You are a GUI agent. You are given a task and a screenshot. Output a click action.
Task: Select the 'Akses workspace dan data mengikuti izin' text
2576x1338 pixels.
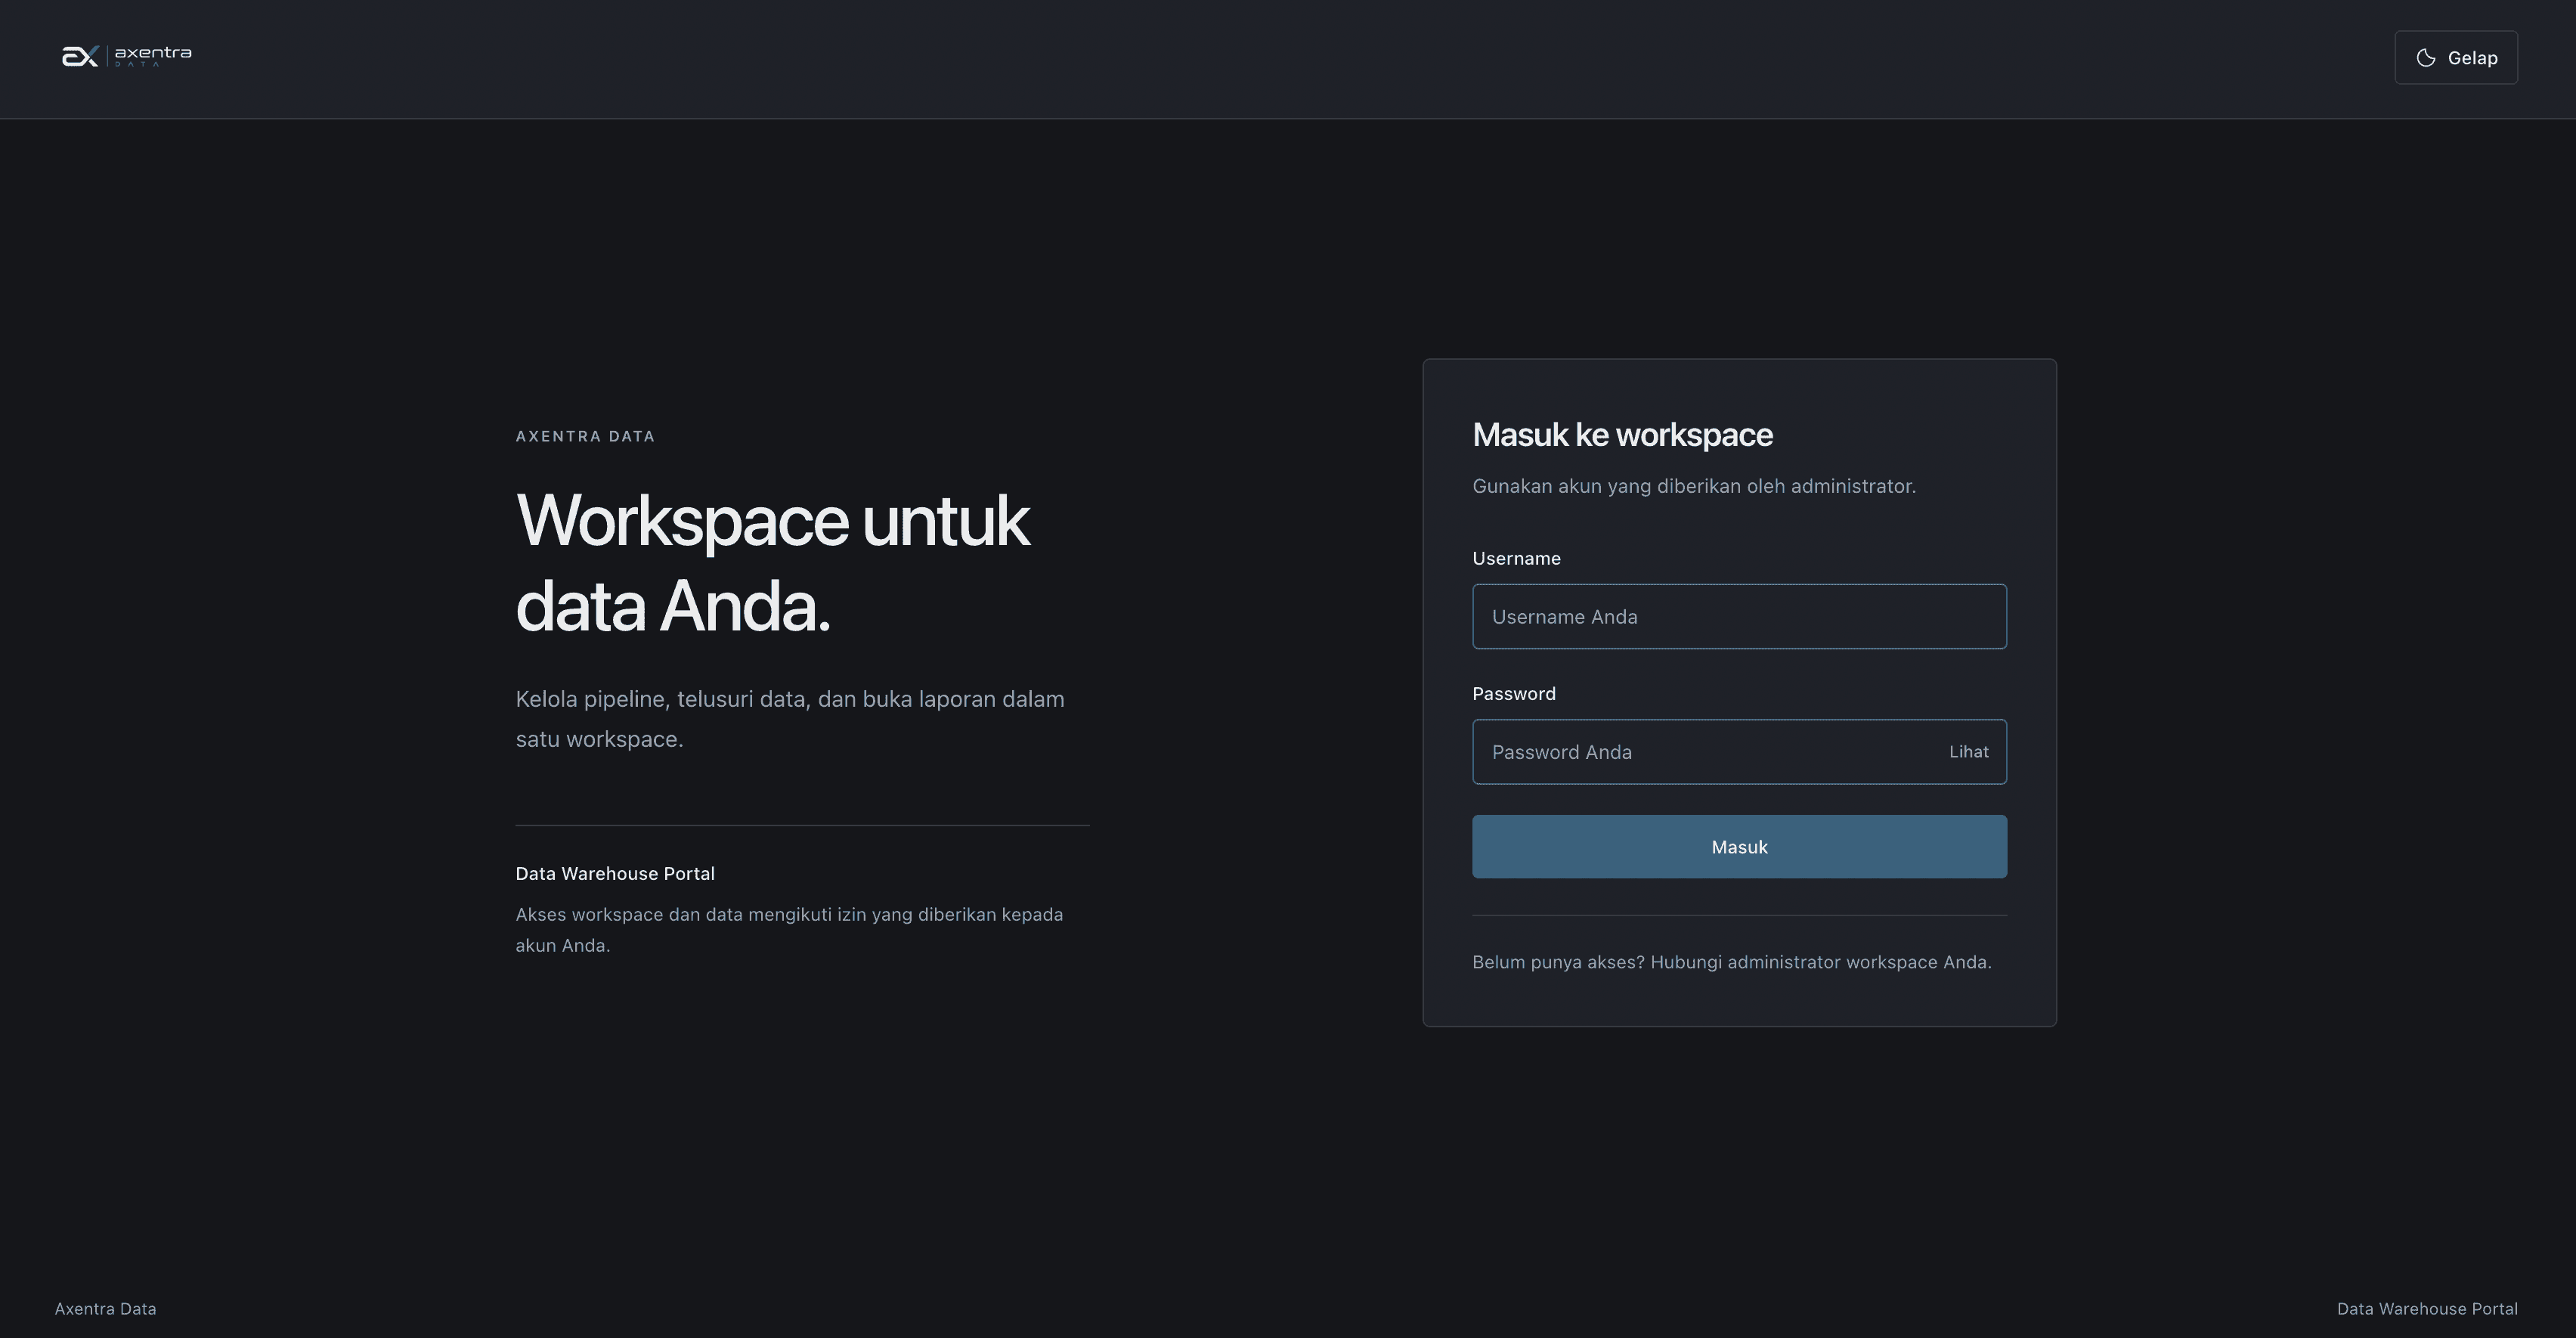[789, 930]
